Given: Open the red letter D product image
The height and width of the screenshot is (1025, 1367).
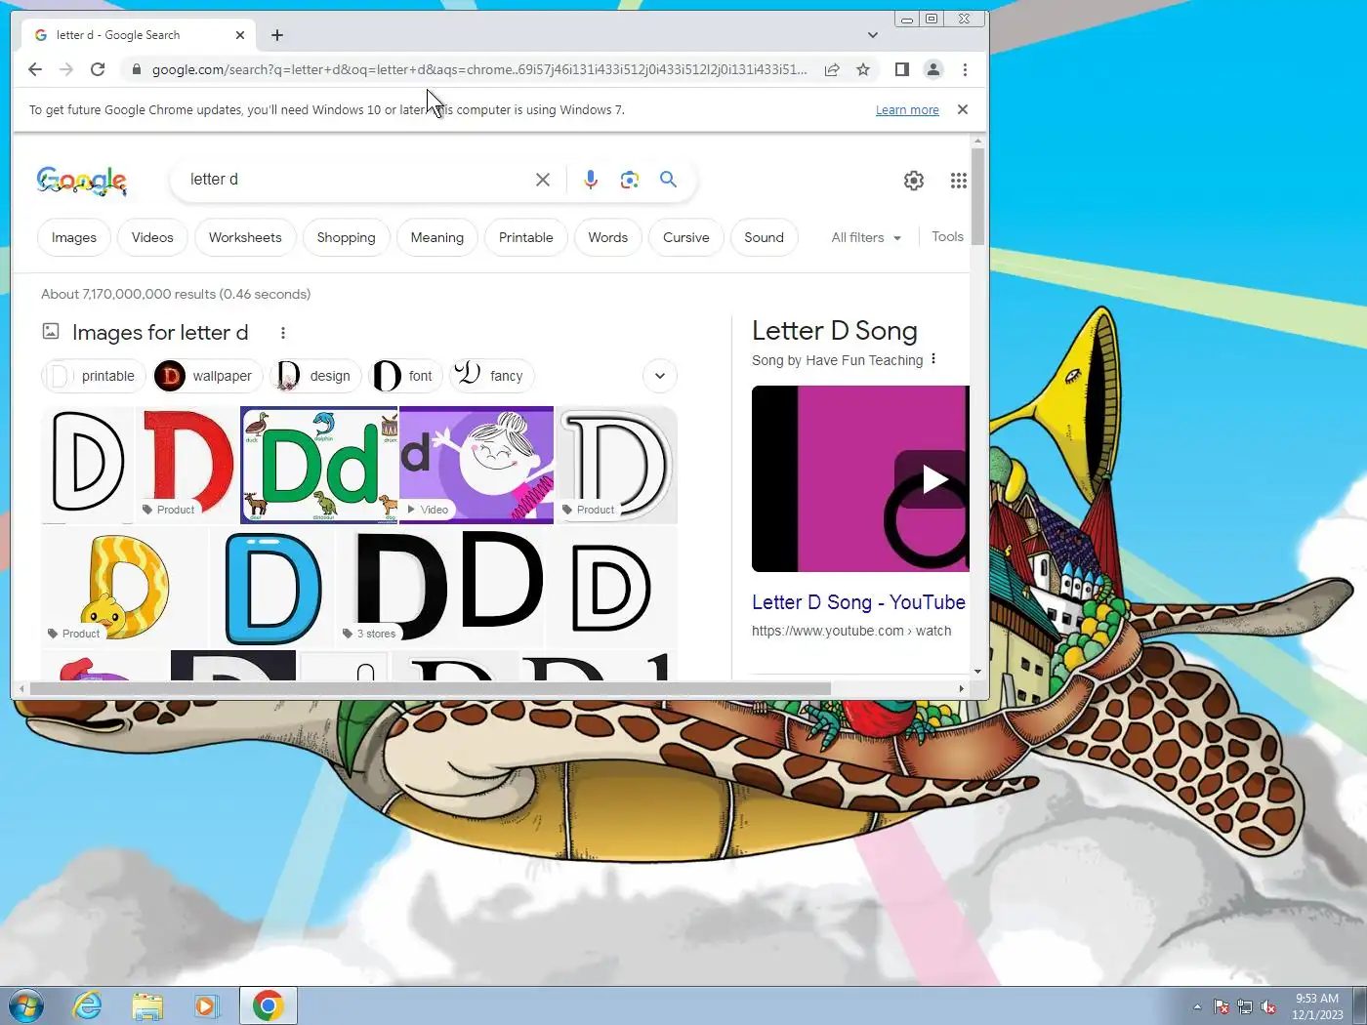Looking at the screenshot, I should (187, 465).
